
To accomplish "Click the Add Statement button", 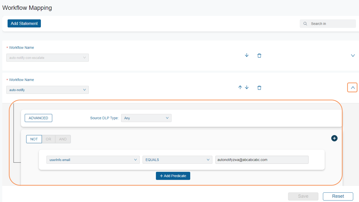I will point(24,23).
